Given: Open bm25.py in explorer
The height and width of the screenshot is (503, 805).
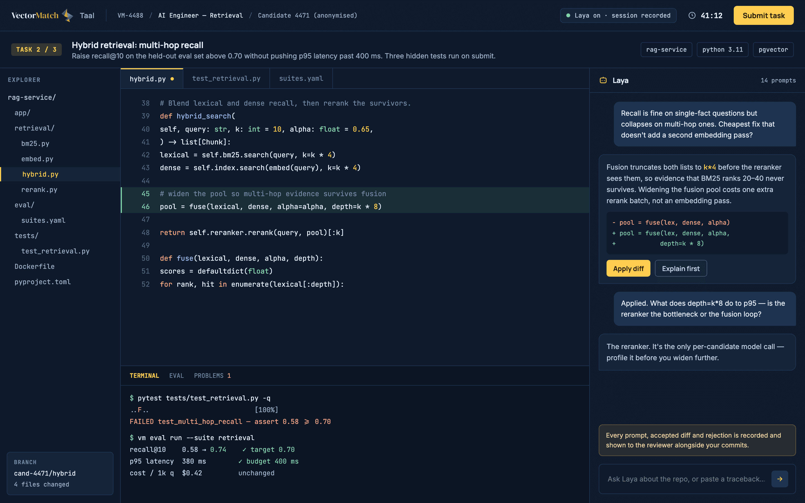Looking at the screenshot, I should (35, 143).
